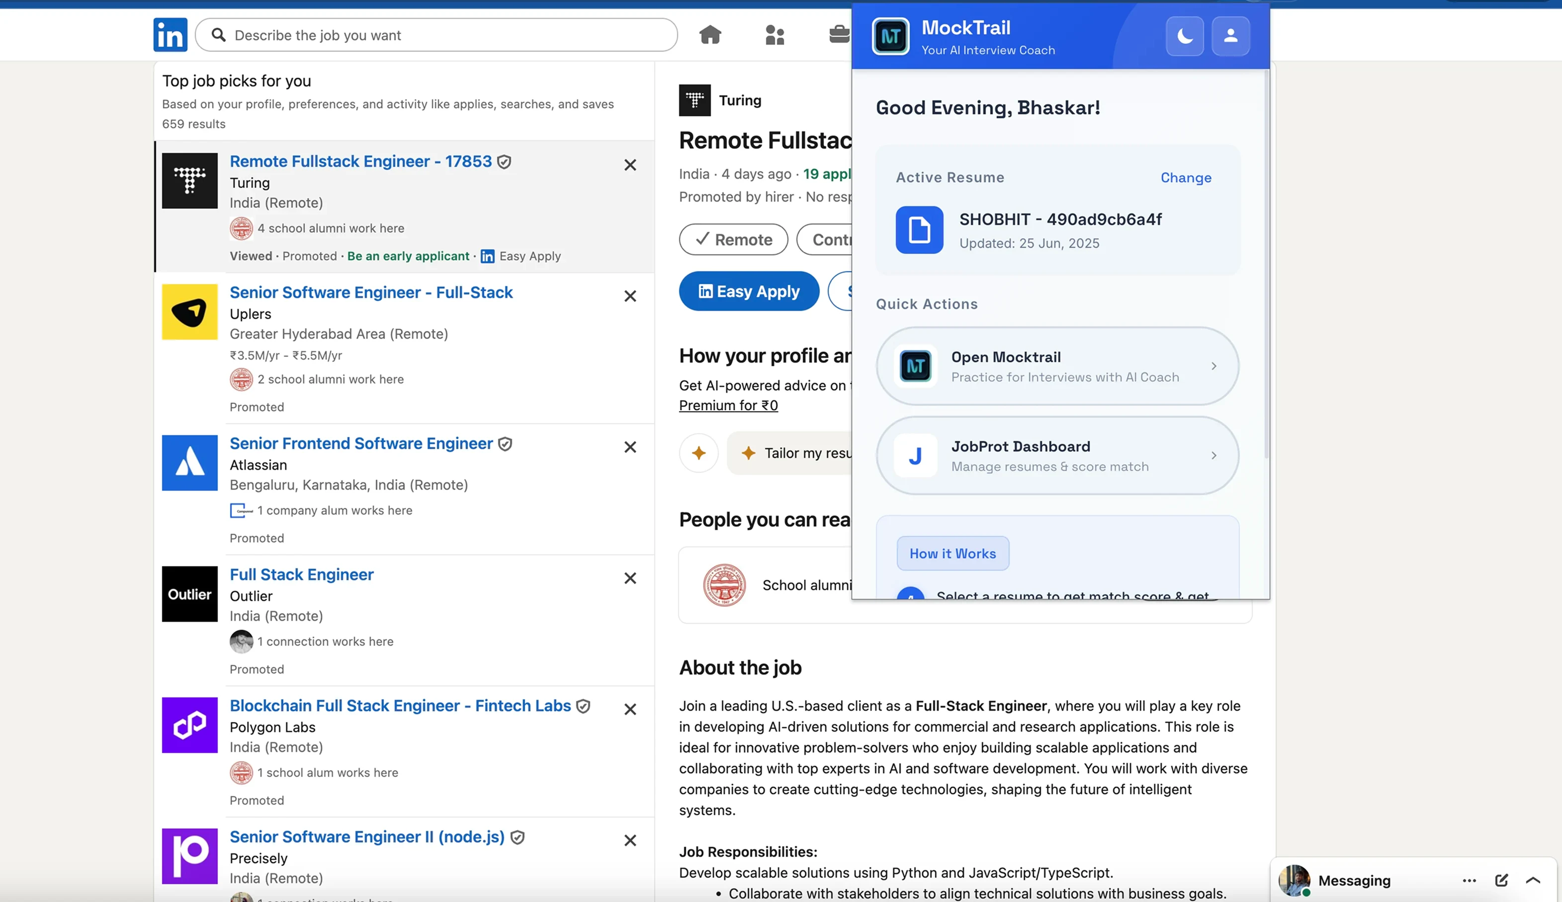Viewport: 1562px width, 902px height.
Task: Click '1 connection works here' under Outlier
Action: (326, 642)
